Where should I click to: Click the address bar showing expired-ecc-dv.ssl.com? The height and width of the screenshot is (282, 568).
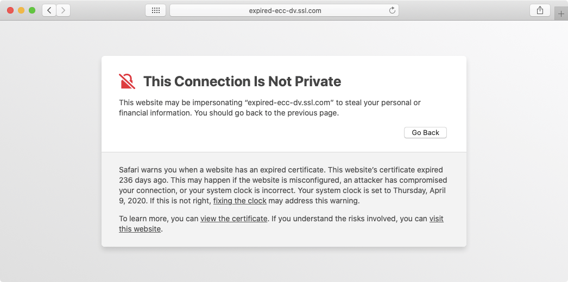point(284,10)
